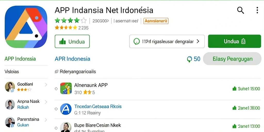
Task: Click the GooBianl star rating
Action: pyautogui.click(x=24, y=89)
